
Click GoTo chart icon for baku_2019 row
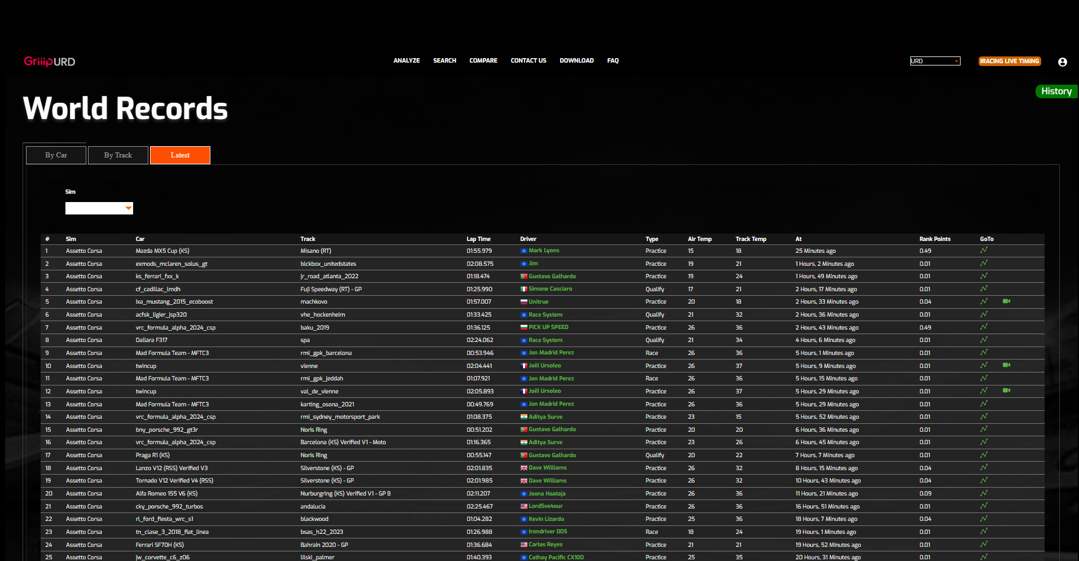(984, 327)
